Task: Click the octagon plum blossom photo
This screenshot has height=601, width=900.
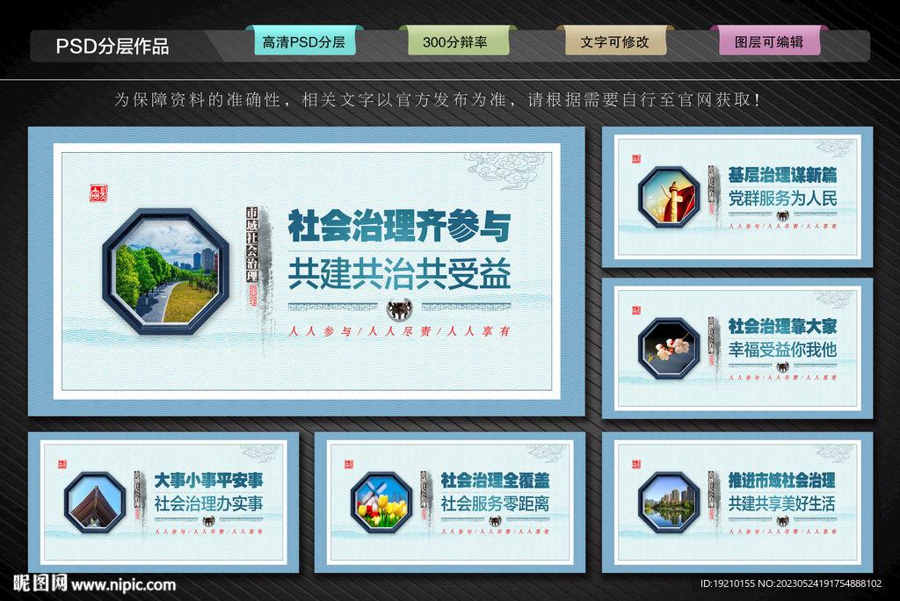Action: pos(669,349)
